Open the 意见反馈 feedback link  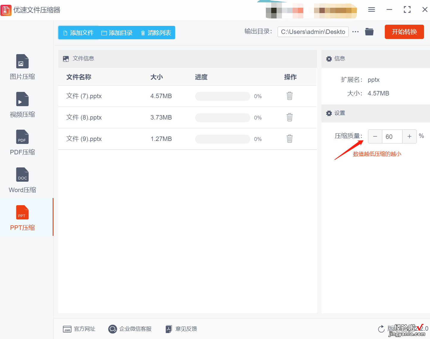[x=181, y=329]
